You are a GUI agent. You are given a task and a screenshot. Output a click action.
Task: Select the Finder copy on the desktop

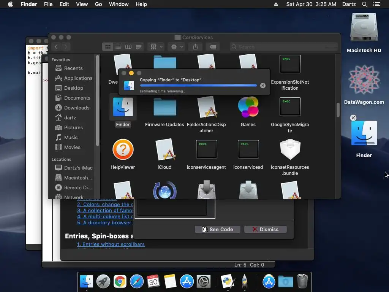point(364,133)
